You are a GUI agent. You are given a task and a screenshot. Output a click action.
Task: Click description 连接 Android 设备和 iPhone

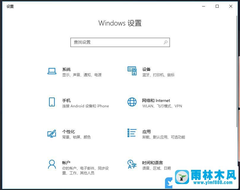pos(85,106)
